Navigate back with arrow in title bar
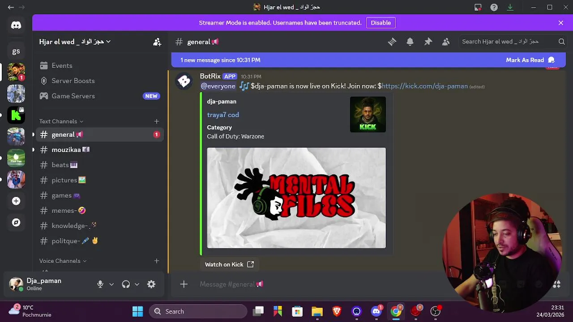 point(11,7)
